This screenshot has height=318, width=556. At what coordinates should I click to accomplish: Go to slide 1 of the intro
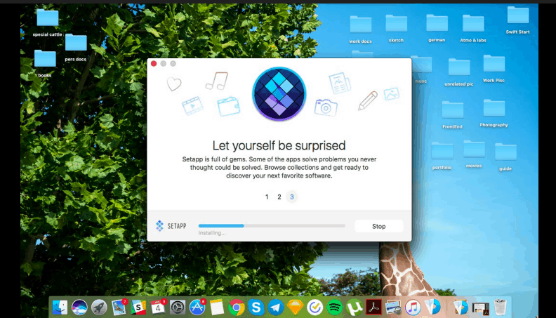click(x=267, y=197)
